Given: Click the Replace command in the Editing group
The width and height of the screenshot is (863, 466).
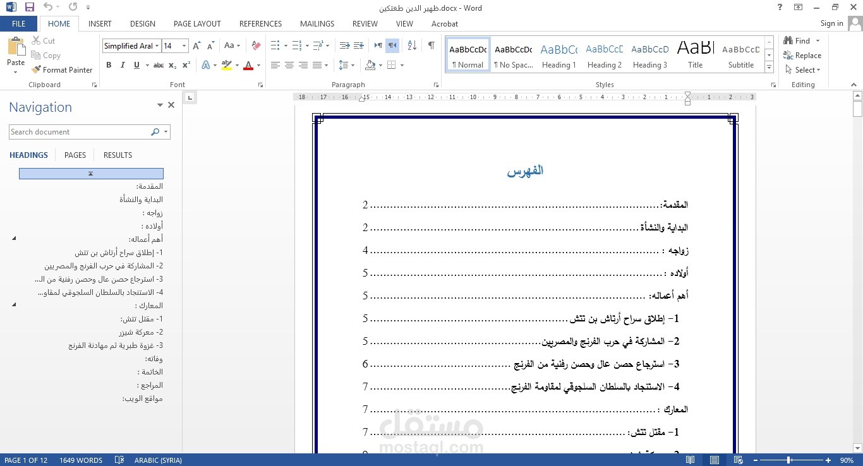Looking at the screenshot, I should (x=802, y=55).
